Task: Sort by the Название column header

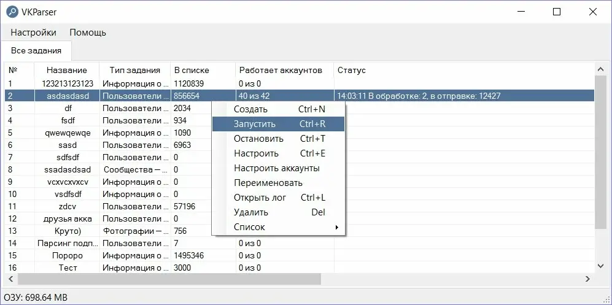Action: [67, 70]
